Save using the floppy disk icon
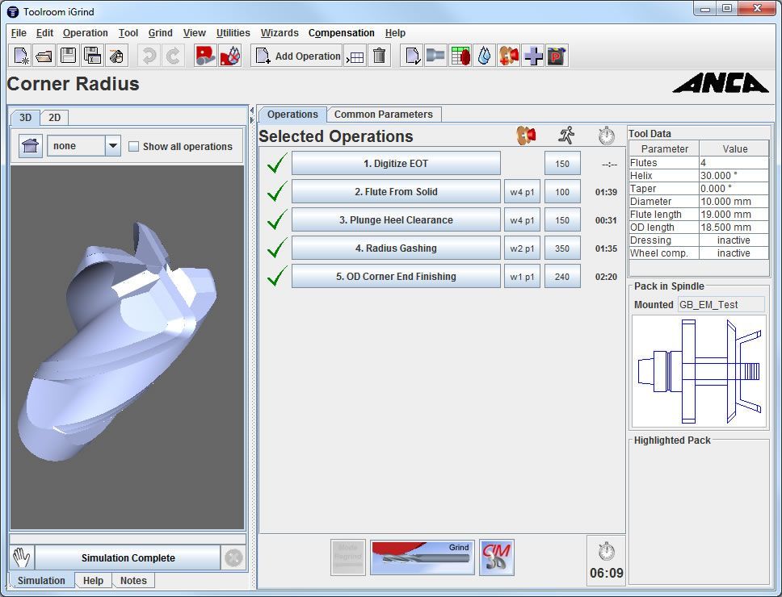Viewport: 782px width, 597px height. [x=69, y=56]
